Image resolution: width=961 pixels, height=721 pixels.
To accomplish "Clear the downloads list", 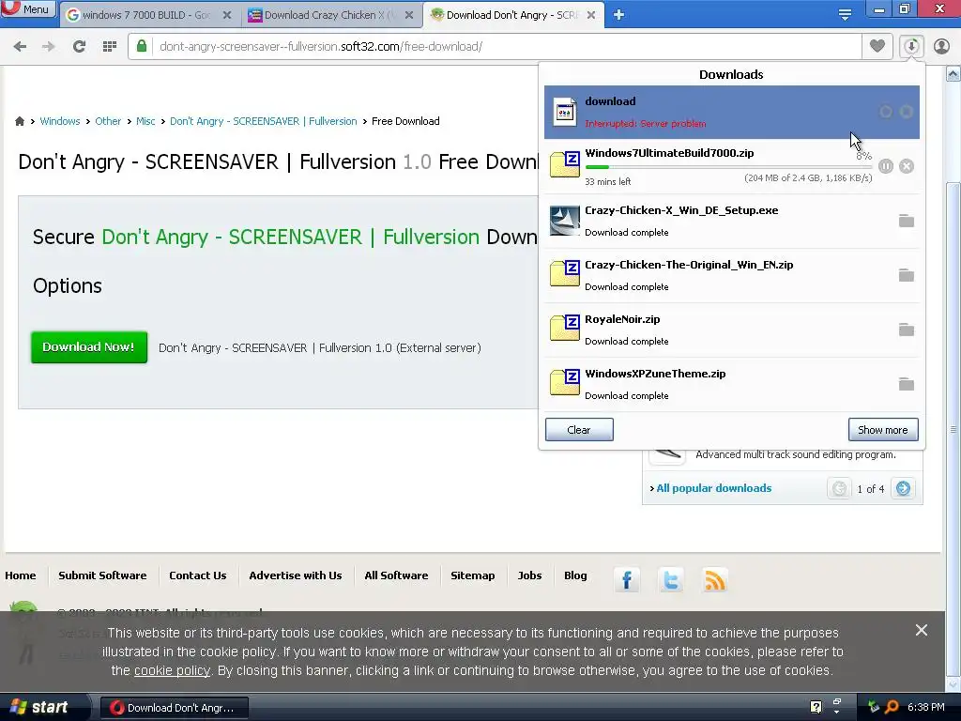I will pyautogui.click(x=579, y=430).
